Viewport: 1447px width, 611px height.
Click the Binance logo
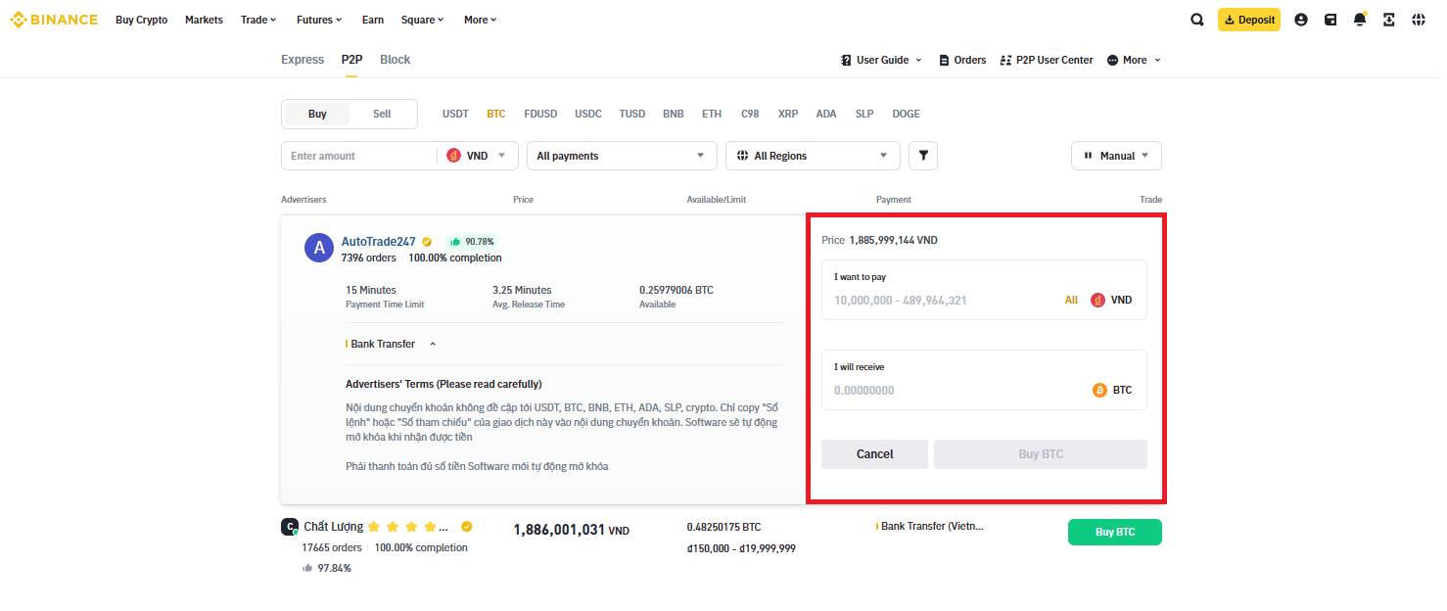pyautogui.click(x=54, y=20)
